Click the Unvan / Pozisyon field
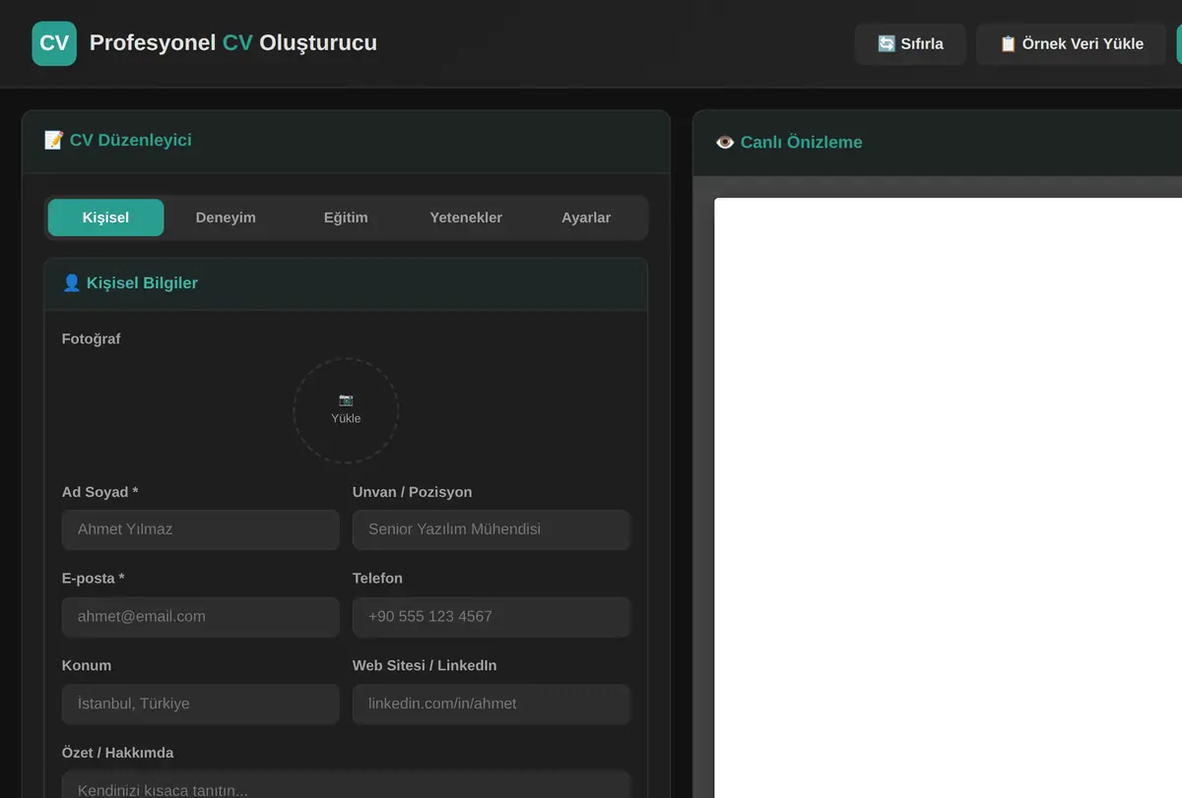 pyautogui.click(x=492, y=529)
